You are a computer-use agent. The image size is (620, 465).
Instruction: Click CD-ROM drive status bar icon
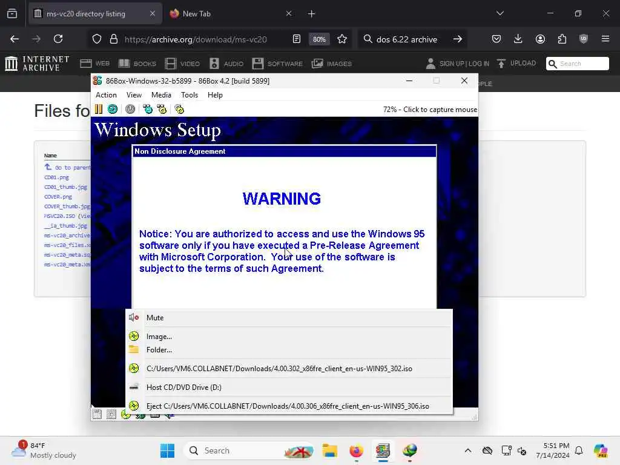pos(126,414)
